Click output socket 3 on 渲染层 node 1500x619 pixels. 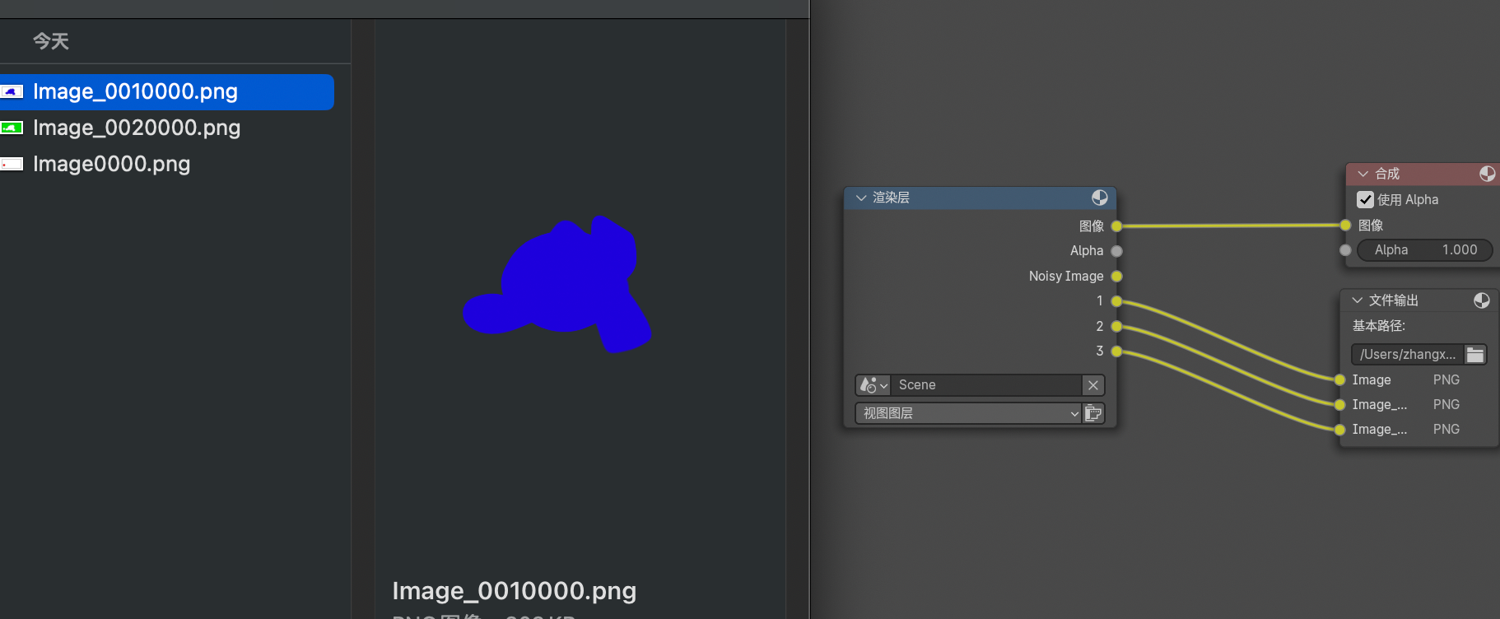coord(1116,351)
